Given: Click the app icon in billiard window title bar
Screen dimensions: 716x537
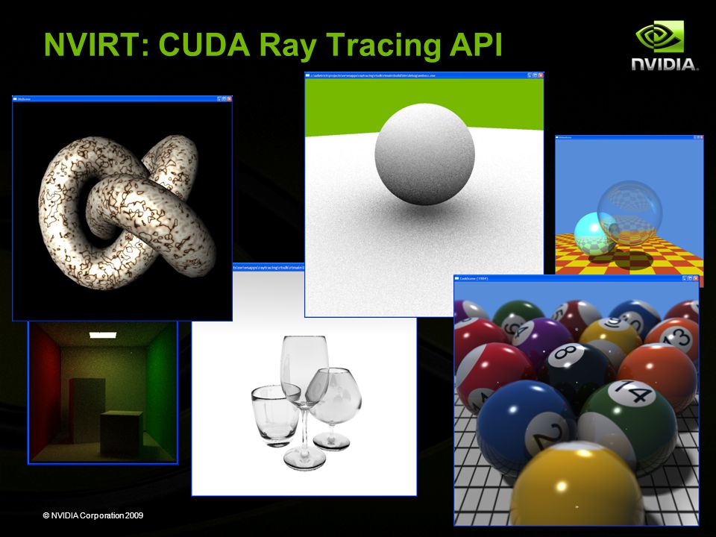Looking at the screenshot, I should 457,278.
